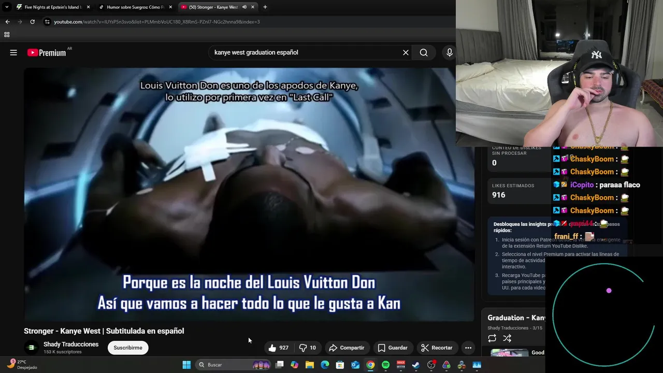Open Microsoft Store from the taskbar

pyautogui.click(x=340, y=365)
